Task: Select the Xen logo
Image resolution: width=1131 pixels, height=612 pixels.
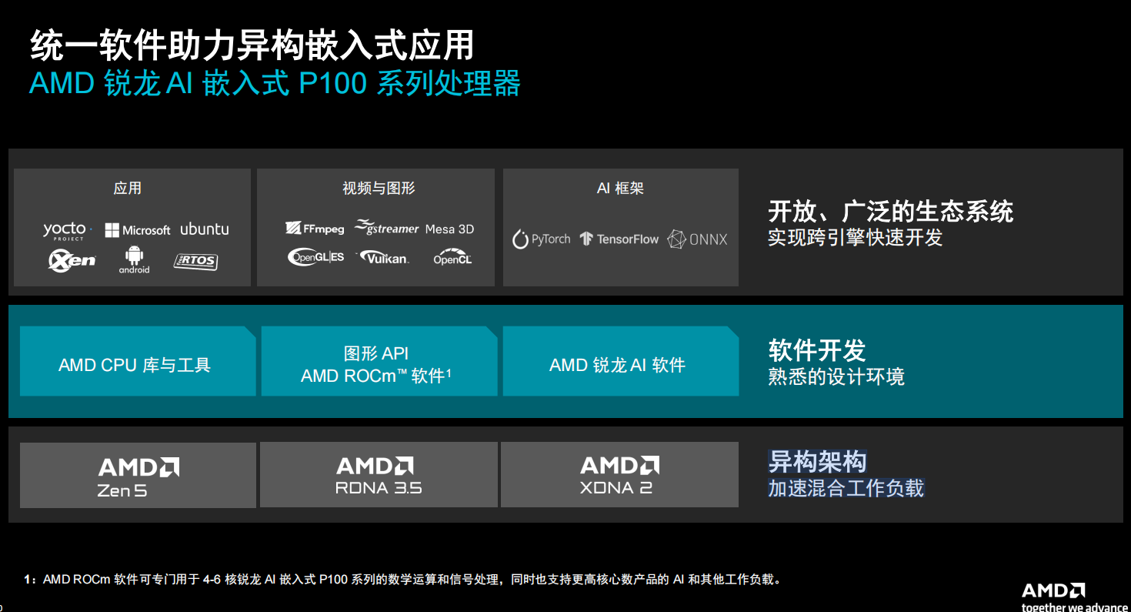Action: click(72, 260)
